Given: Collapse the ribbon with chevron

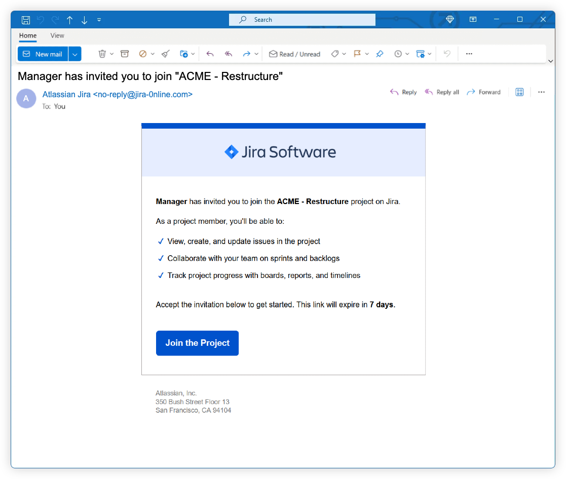Looking at the screenshot, I should [550, 61].
